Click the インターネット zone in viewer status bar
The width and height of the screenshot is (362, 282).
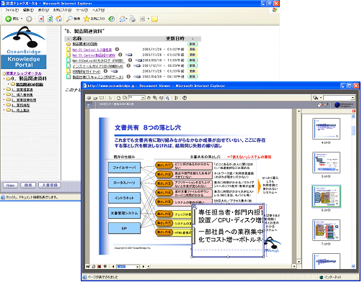pyautogui.click(x=330, y=277)
